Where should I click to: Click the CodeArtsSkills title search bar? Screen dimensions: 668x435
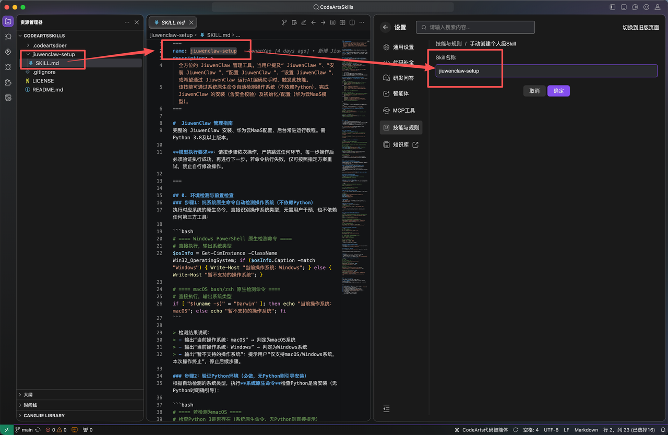(332, 7)
